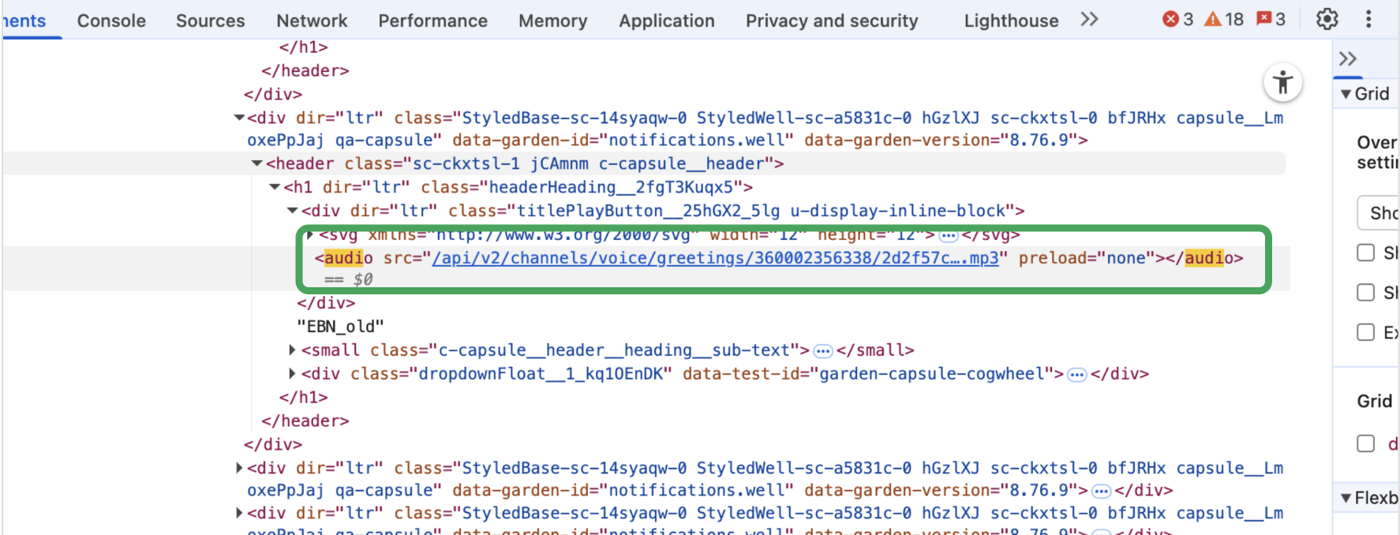Open the Application tab
The image size is (1400, 535).
pos(666,21)
